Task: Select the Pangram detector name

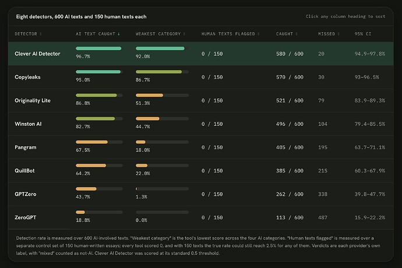Action: pos(26,147)
